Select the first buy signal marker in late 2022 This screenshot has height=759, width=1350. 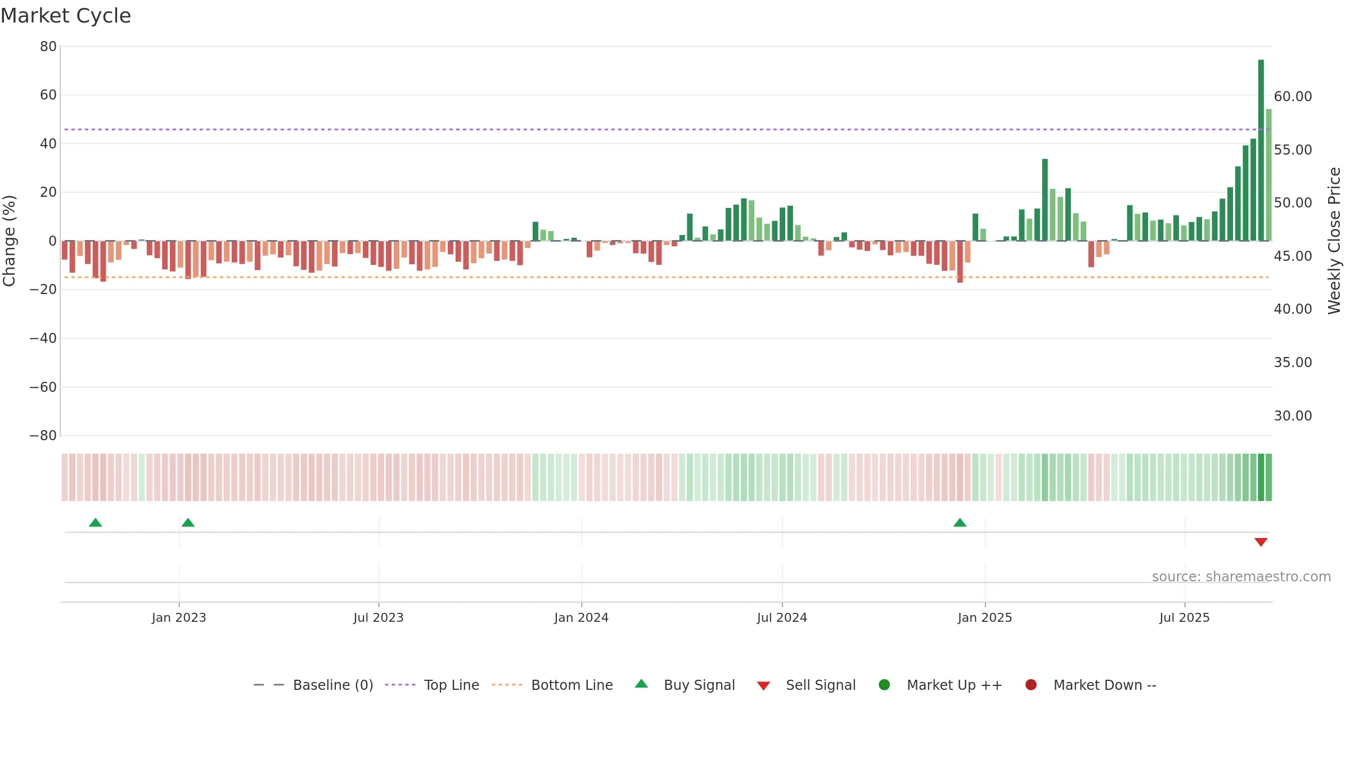(x=96, y=523)
